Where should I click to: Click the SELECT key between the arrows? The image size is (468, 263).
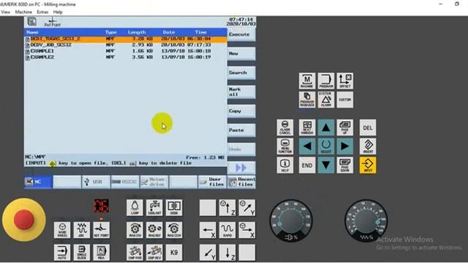coord(326,146)
